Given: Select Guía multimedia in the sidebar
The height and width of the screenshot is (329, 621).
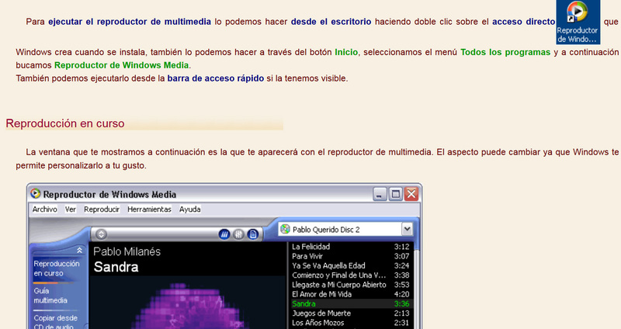Looking at the screenshot, I should [50, 296].
